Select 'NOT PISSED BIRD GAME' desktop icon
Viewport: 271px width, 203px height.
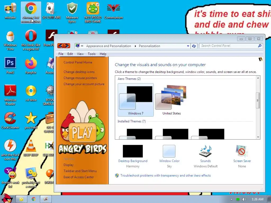click(x=93, y=13)
